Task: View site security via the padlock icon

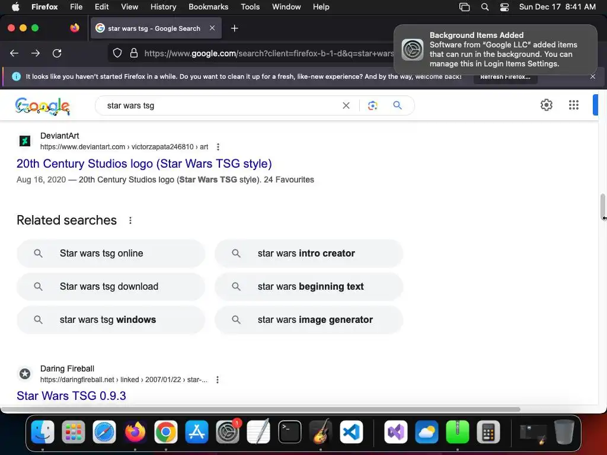Action: (134, 53)
